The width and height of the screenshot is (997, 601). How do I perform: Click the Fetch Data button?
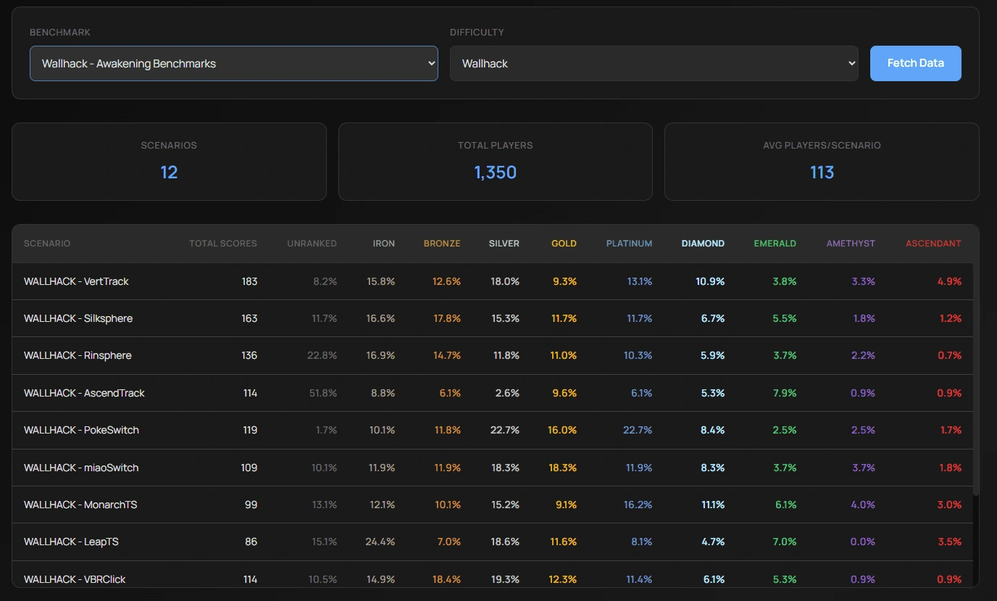tap(915, 63)
